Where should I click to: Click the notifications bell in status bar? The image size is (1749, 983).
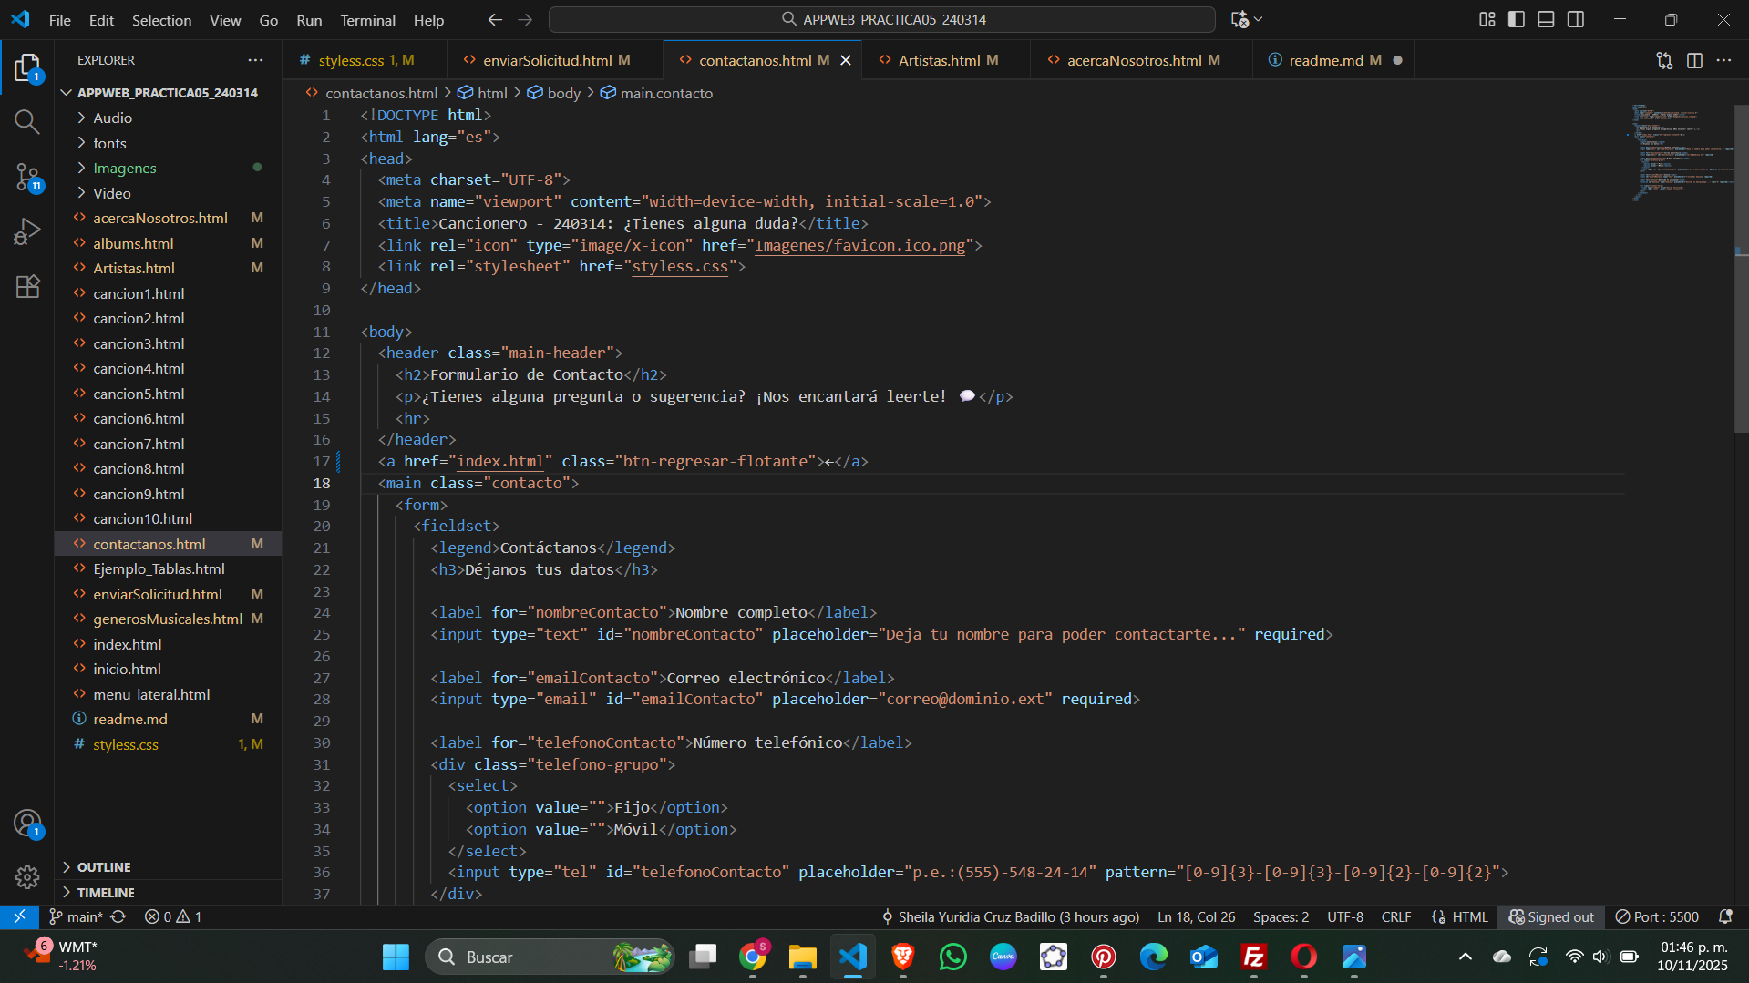[x=1724, y=916]
